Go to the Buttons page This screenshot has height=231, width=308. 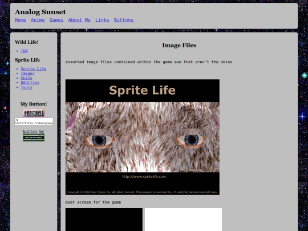coord(124,20)
